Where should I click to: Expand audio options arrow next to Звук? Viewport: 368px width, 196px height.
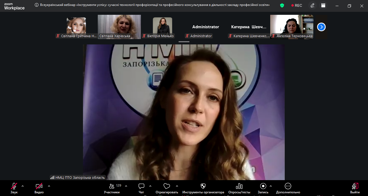point(23,186)
